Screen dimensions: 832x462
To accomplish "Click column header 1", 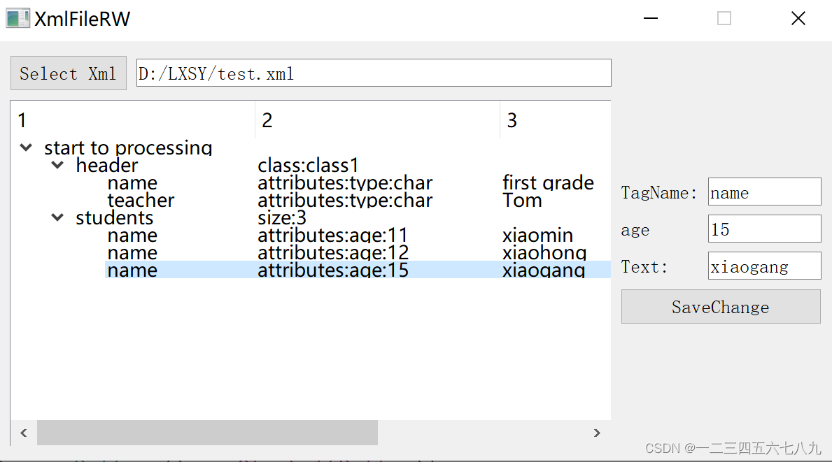I will pos(133,120).
